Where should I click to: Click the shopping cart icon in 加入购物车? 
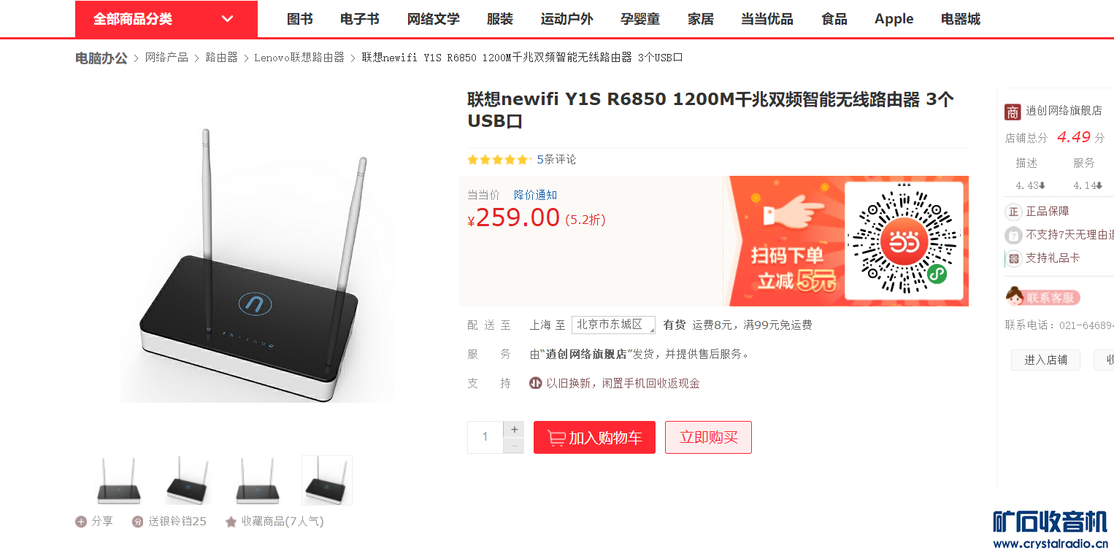tap(556, 438)
